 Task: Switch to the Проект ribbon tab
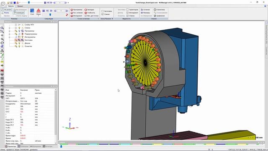20,6
